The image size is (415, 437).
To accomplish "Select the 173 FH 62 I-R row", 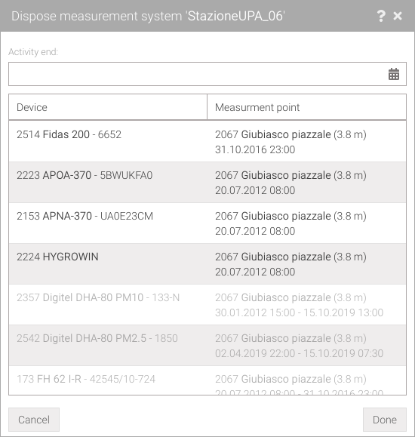I will [x=207, y=380].
